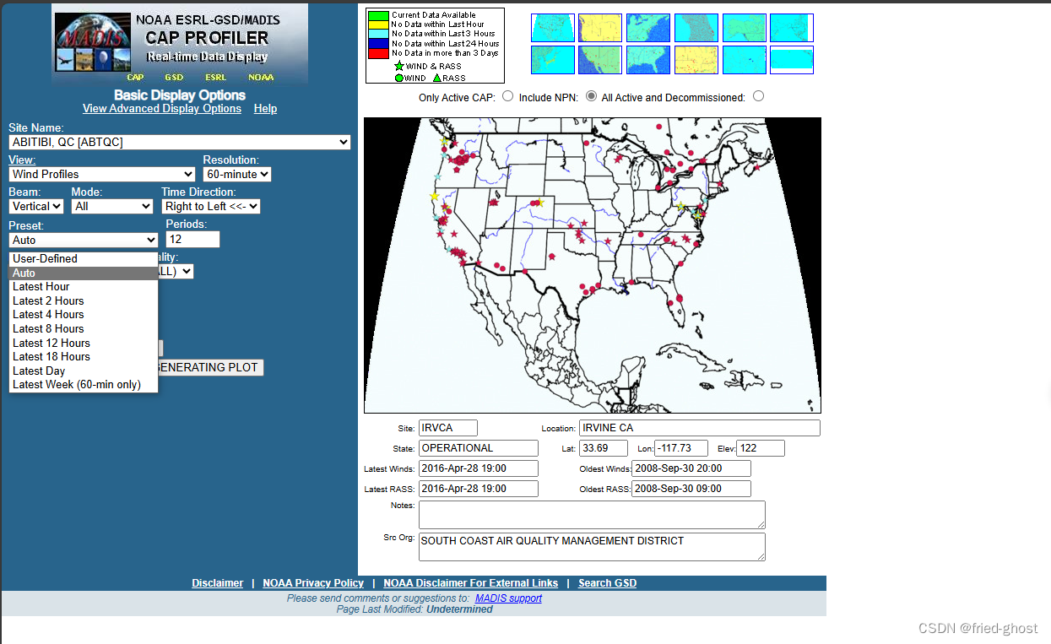The height and width of the screenshot is (644, 1051).
Task: Click the Periods input field
Action: (193, 240)
